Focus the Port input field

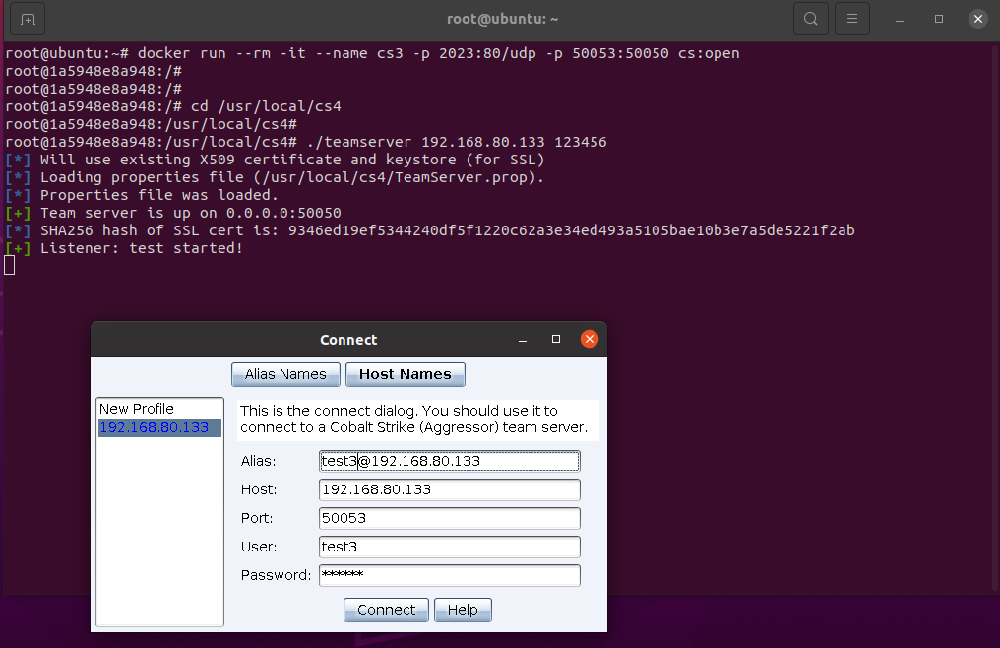(450, 518)
